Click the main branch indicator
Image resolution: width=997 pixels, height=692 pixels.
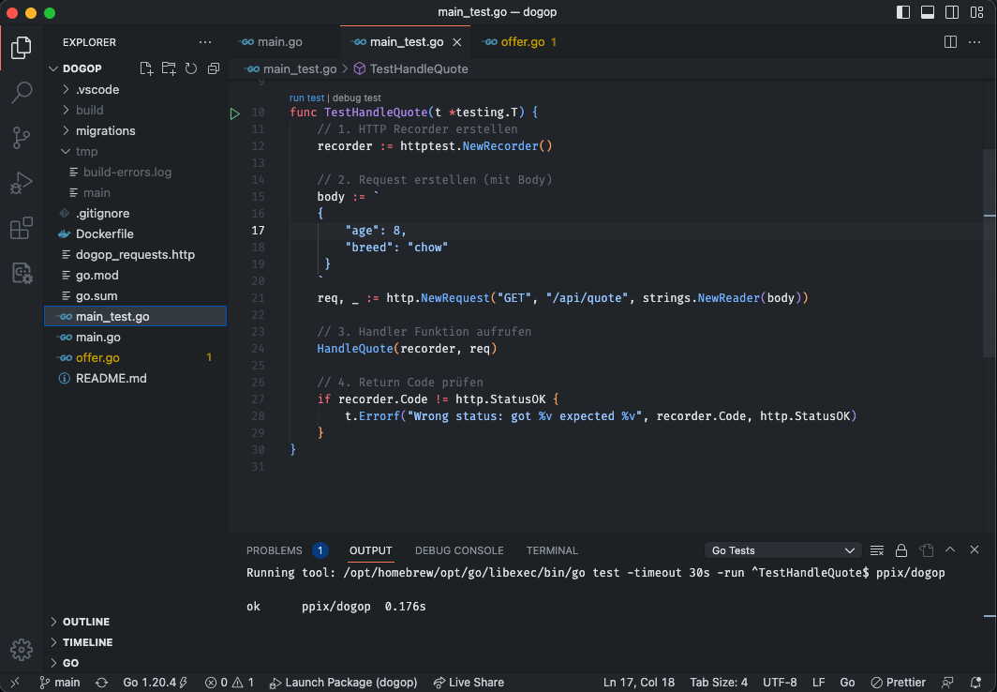(x=60, y=683)
